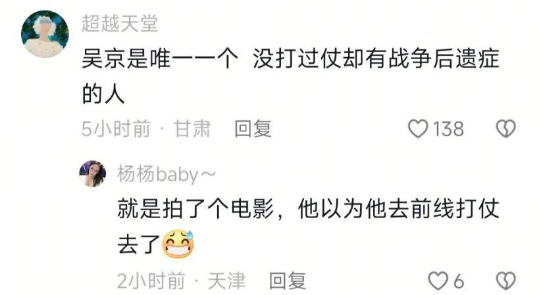This screenshot has height=295, width=541.
Task: Select the comment text starting 吴京是唯一一个
Action: (x=290, y=76)
